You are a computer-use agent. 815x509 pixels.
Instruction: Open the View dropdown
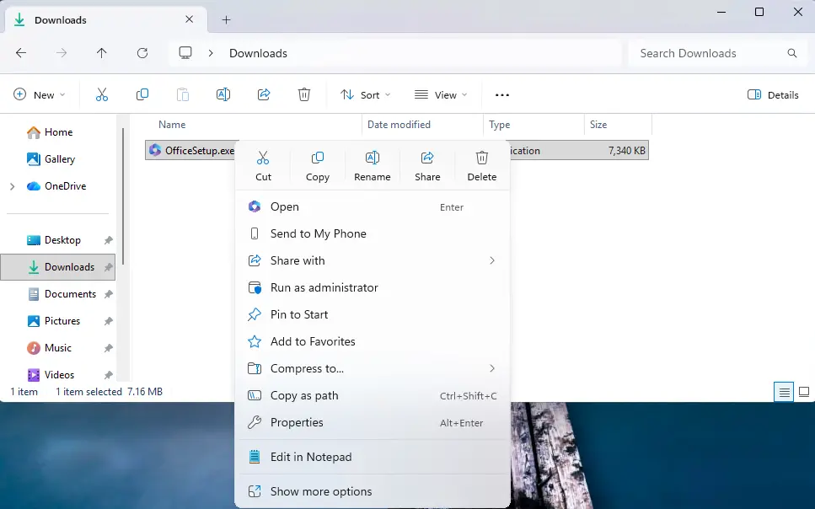(441, 94)
